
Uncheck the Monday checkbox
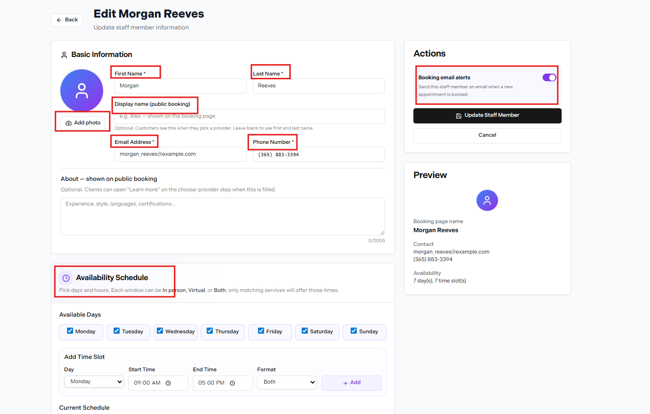pyautogui.click(x=70, y=331)
